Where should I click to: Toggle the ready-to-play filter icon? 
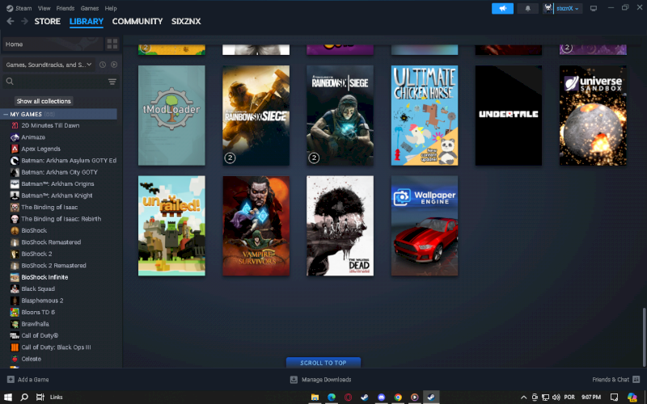(114, 65)
